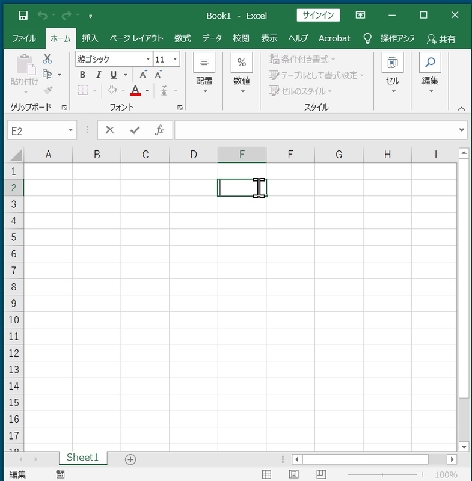Switch to Normal view in status bar
Viewport: 472px width, 481px height.
coord(266,474)
